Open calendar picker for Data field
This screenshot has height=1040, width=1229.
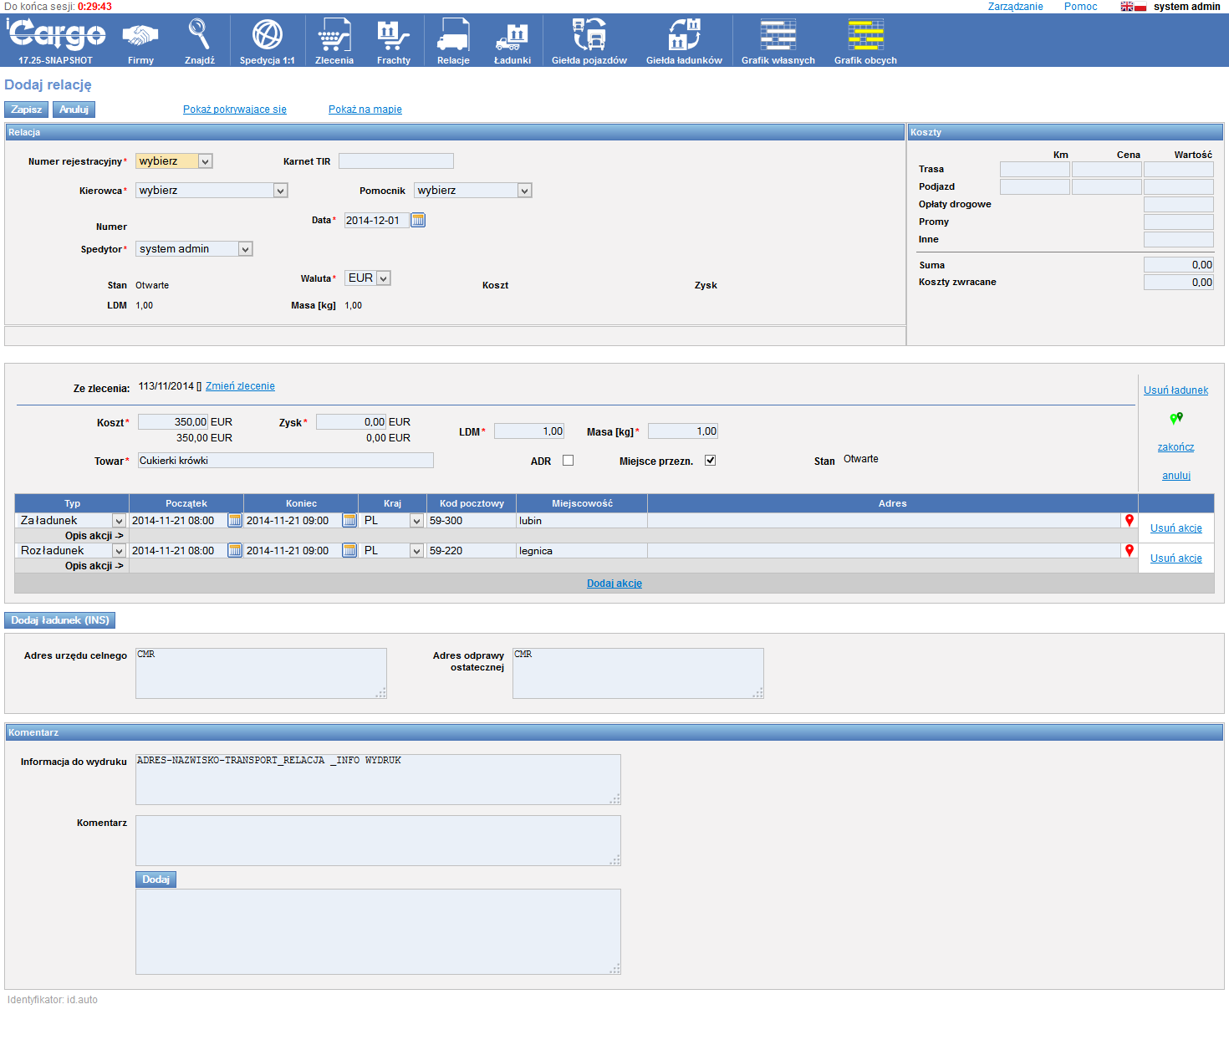coord(418,220)
